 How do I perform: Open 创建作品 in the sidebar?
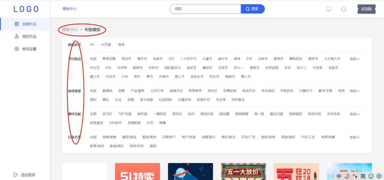click(25, 24)
